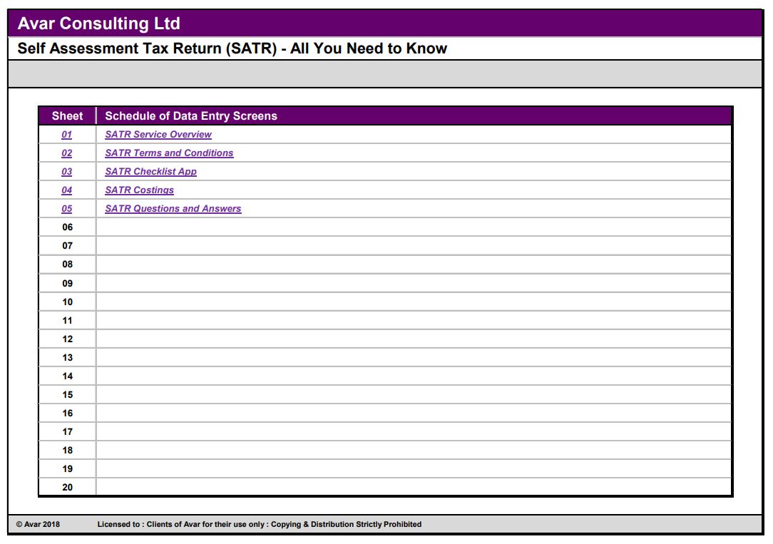Open the SATR Terms and Conditions link
This screenshot has width=773, height=544.
coord(169,153)
